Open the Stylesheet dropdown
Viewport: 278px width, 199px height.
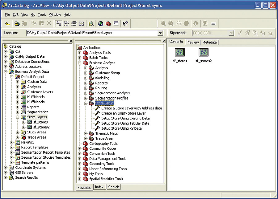(231, 33)
